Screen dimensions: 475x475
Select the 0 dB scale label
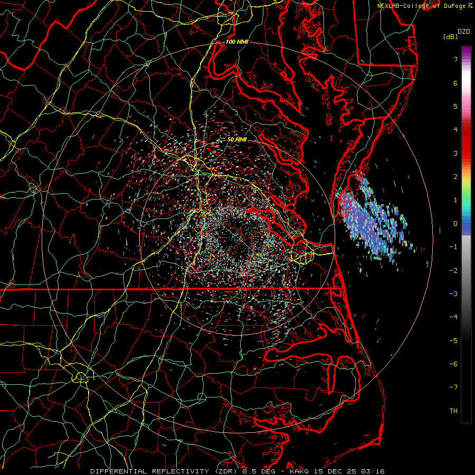(x=455, y=224)
